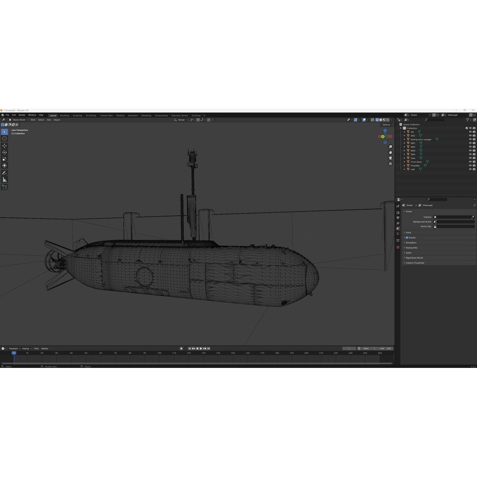
Task: Select the wall object in the outliner
Action: (413, 169)
